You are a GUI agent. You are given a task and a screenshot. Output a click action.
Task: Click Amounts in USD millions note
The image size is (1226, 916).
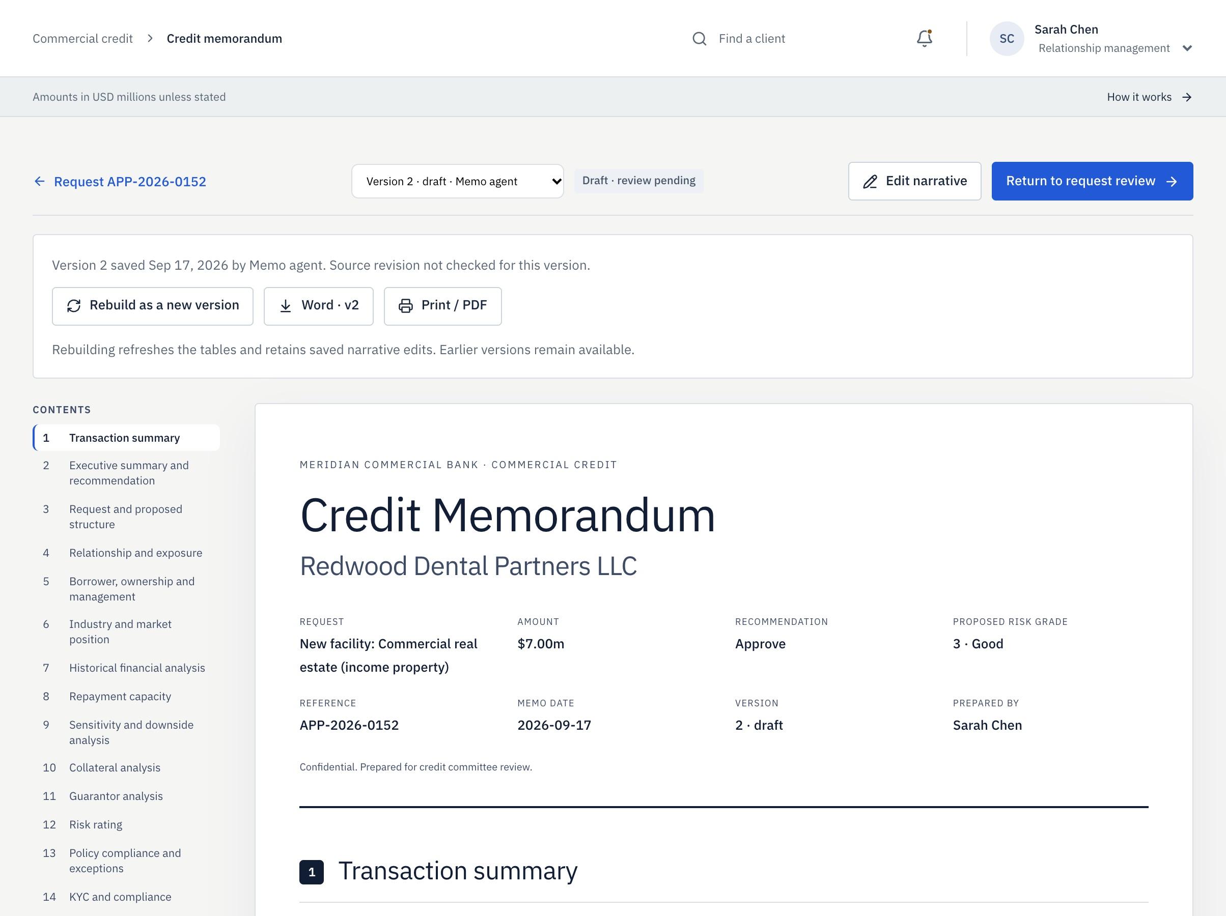(129, 97)
